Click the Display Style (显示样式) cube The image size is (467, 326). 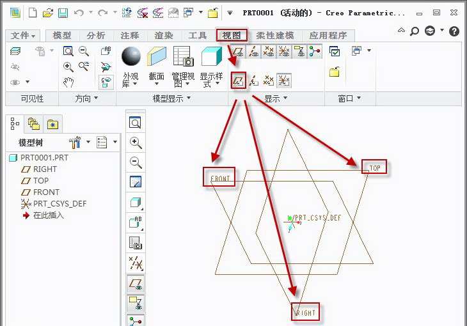tap(212, 56)
